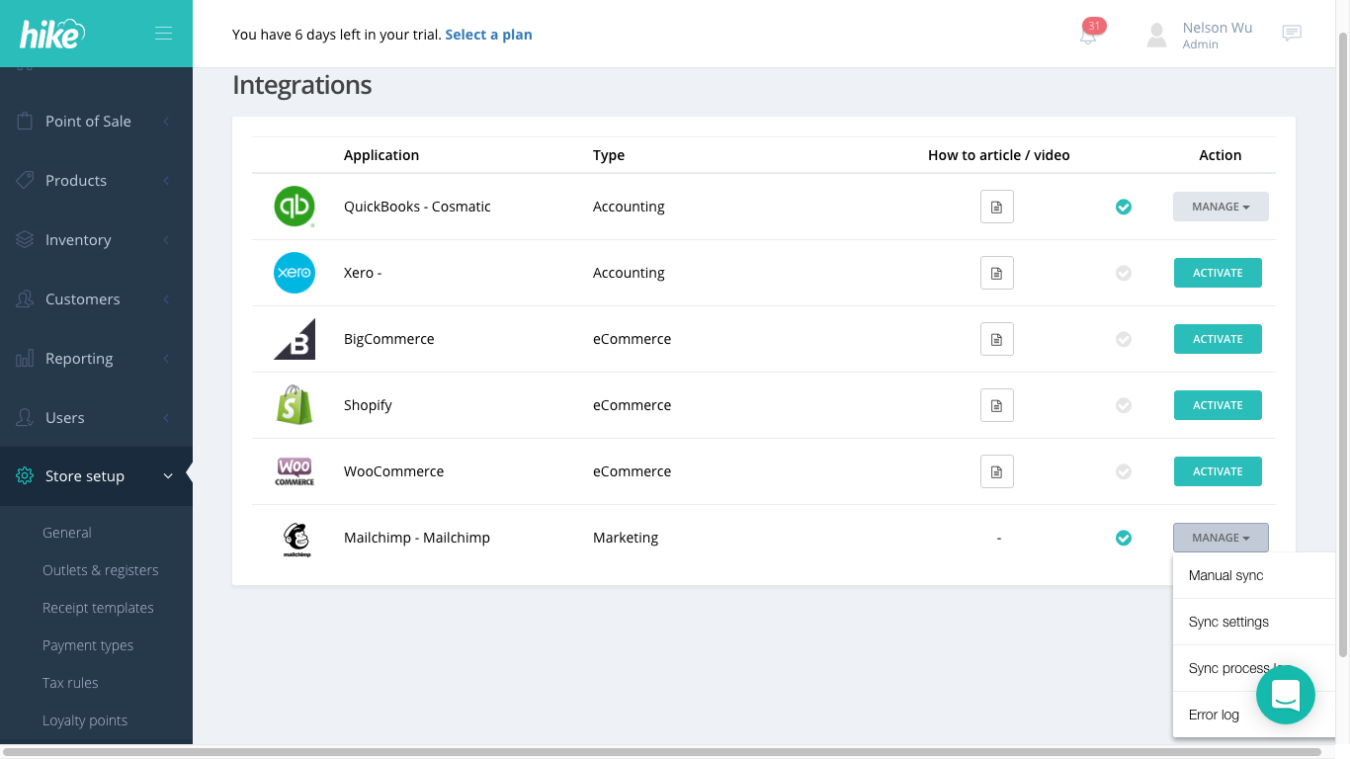
Task: Expand the Products sidebar menu
Action: (x=96, y=180)
